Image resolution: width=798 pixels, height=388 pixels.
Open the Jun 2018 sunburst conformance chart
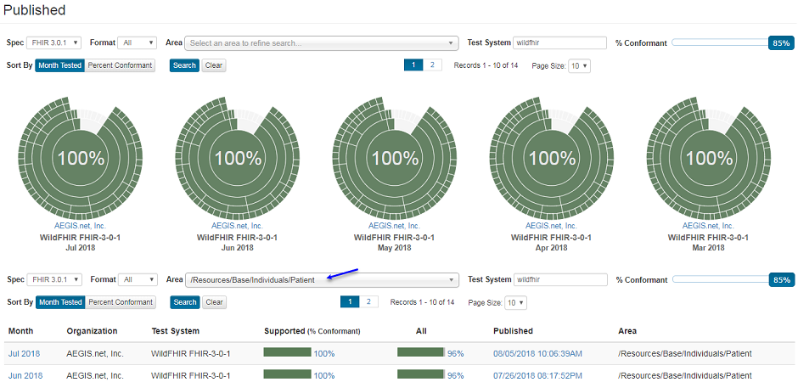point(238,158)
